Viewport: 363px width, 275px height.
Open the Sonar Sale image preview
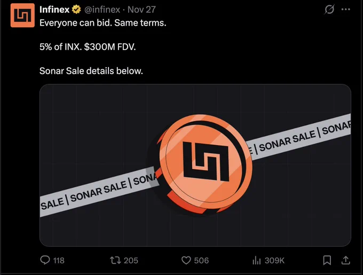click(195, 165)
